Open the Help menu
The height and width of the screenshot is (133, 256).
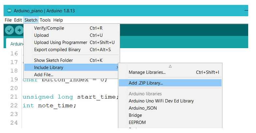58,20
